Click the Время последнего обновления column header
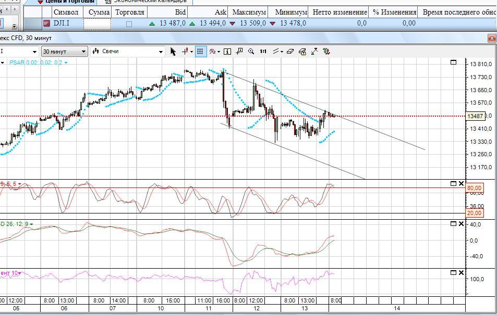This screenshot has height=315, width=497. click(x=457, y=12)
